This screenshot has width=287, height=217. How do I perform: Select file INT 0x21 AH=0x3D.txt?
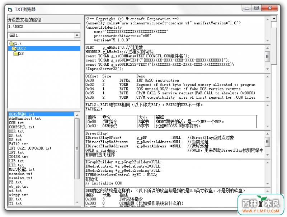[30, 148]
